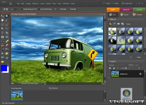This screenshot has height=105, width=146.
Task: Select the Hand tool
Action: point(2,20)
